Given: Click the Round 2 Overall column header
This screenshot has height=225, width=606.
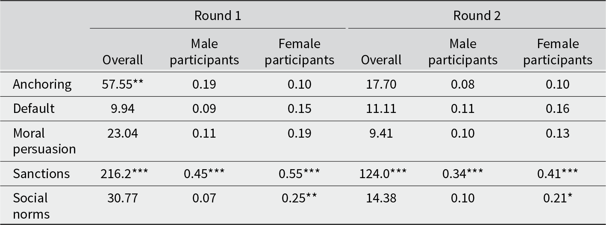Looking at the screenshot, I should click(x=381, y=60).
